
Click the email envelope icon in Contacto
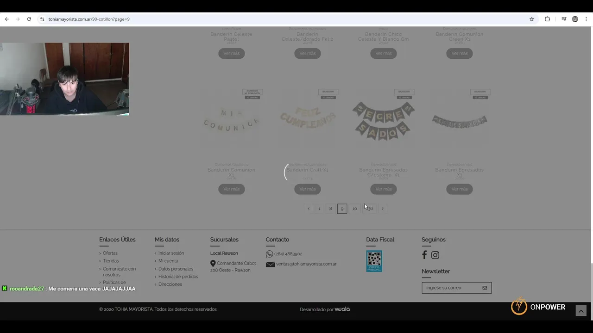(270, 265)
